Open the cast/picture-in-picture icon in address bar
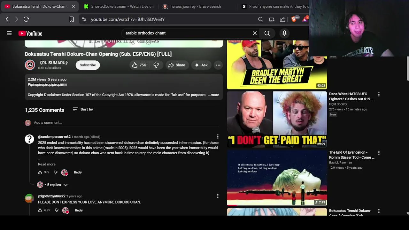Viewport: 409px width, 230px height. click(x=272, y=19)
